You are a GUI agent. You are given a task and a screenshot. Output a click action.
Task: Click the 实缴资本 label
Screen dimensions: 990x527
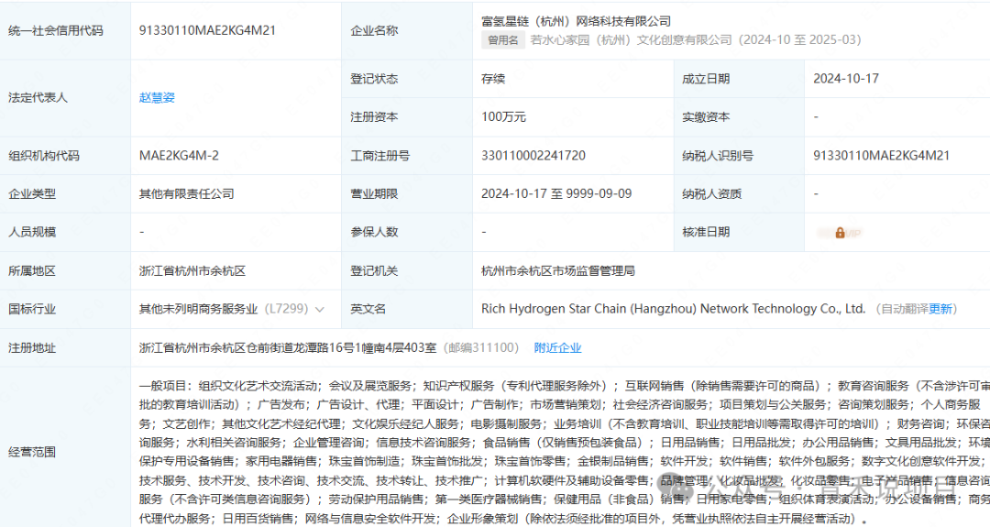tap(706, 117)
